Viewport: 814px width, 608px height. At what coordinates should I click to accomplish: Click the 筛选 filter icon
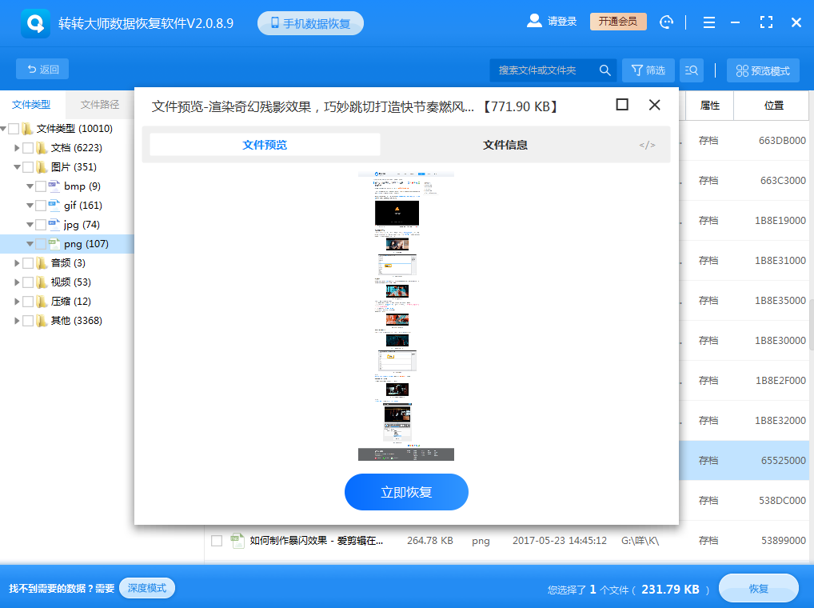tap(648, 70)
